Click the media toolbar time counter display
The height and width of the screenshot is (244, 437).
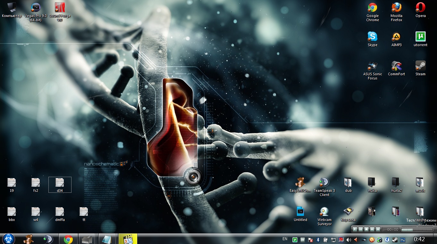point(391,229)
